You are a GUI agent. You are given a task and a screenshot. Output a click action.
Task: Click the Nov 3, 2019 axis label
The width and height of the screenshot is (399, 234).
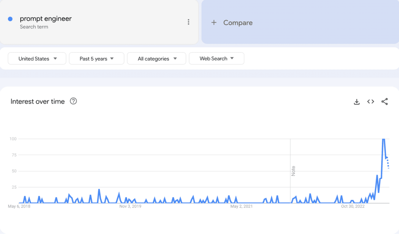(x=130, y=206)
